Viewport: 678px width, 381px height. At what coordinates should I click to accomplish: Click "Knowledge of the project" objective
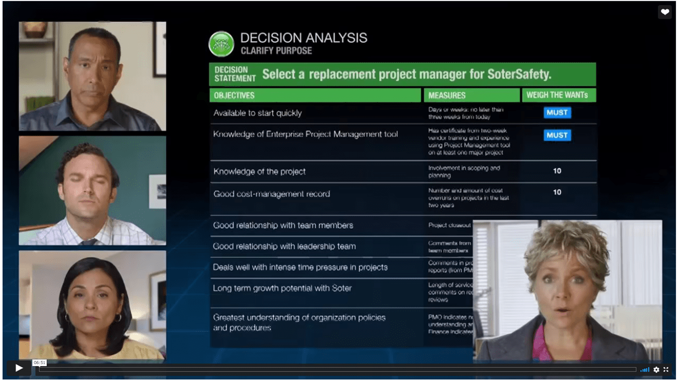click(260, 171)
